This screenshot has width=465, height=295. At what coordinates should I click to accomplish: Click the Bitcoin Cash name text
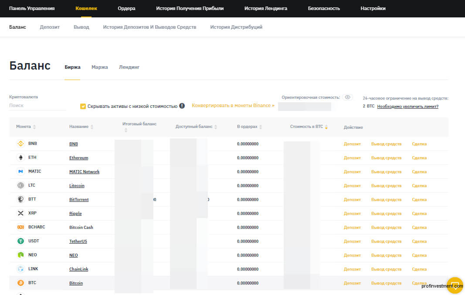pos(81,228)
